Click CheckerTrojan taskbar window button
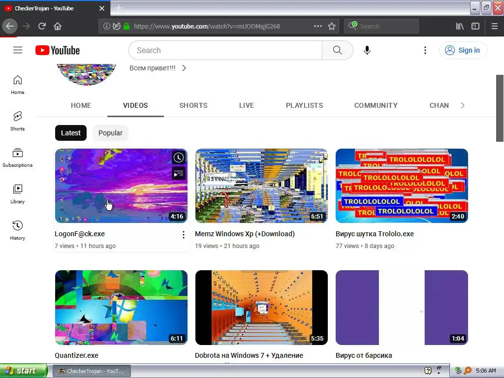504x378 pixels. click(x=92, y=371)
